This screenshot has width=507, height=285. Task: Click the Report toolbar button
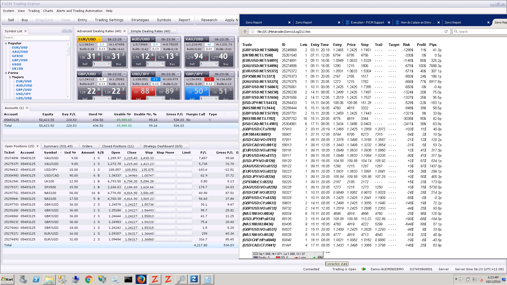[x=184, y=20]
